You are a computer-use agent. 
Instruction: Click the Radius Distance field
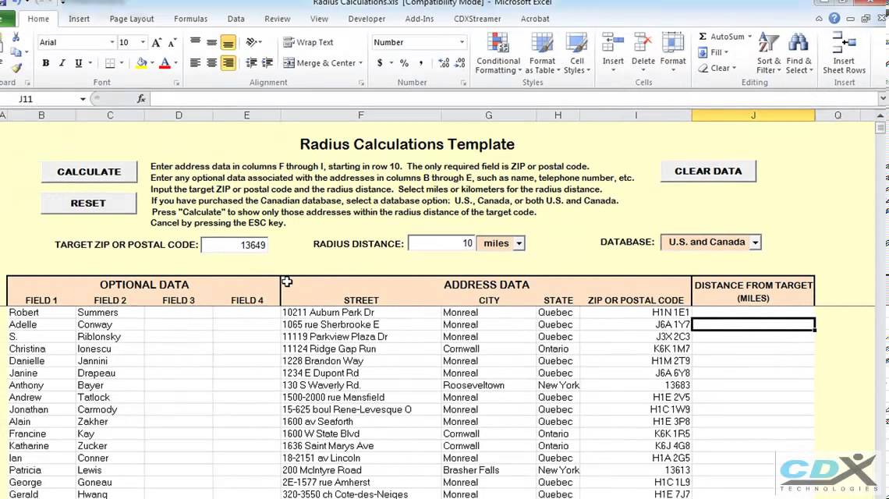(441, 243)
